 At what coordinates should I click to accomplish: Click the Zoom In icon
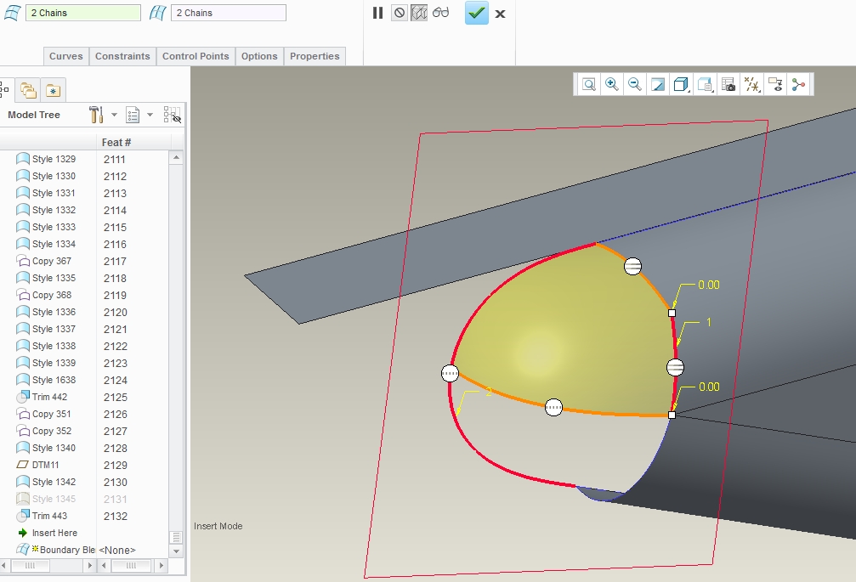(x=611, y=85)
